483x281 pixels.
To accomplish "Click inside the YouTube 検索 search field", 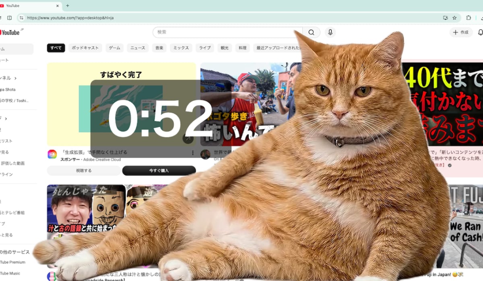I will point(225,33).
